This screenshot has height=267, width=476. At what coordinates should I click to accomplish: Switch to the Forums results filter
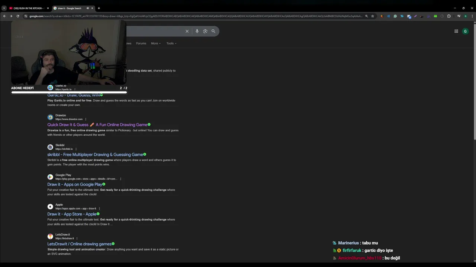pyautogui.click(x=141, y=43)
